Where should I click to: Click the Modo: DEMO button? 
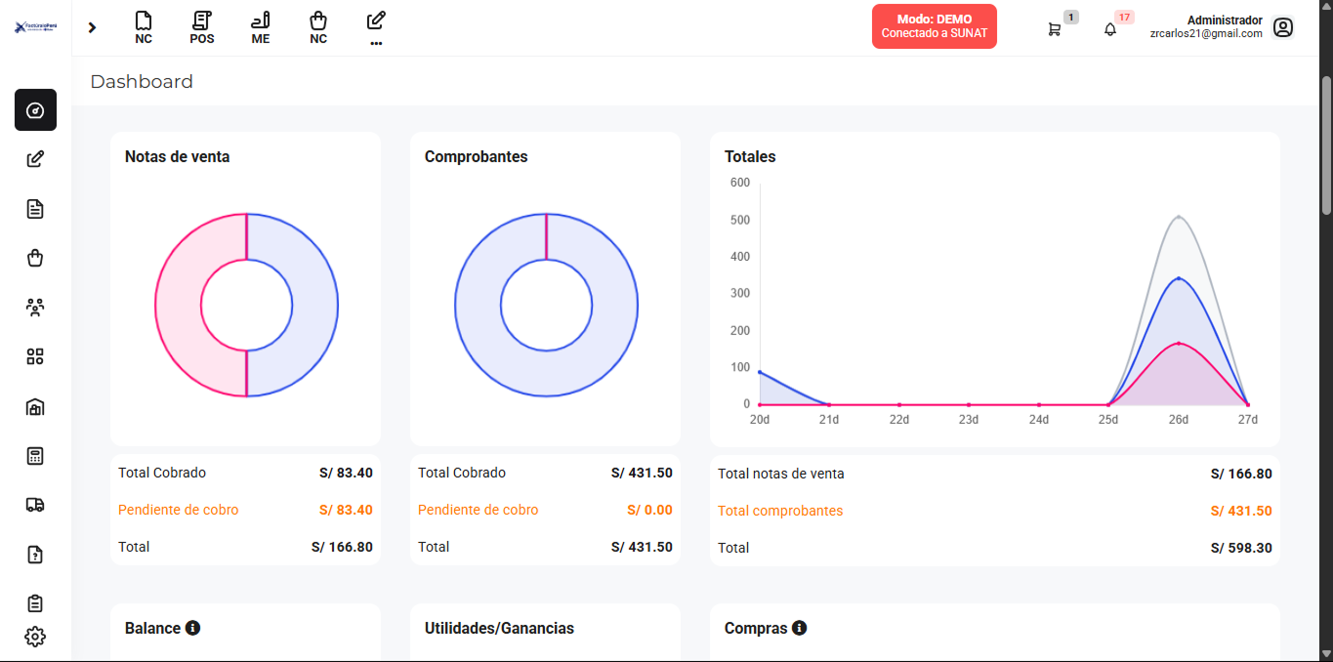pyautogui.click(x=934, y=26)
